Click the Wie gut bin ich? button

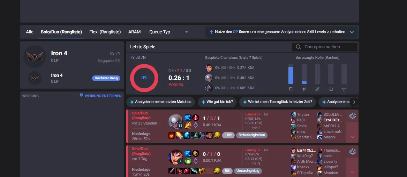[x=217, y=102]
